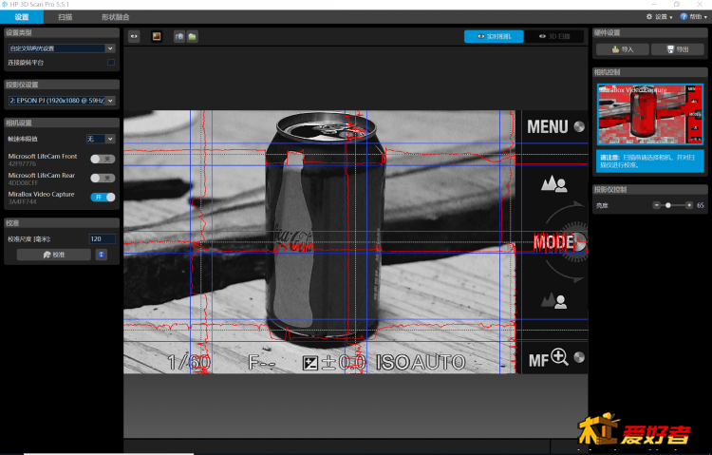Click the eye view icon in viewport toolbar

coord(134,36)
